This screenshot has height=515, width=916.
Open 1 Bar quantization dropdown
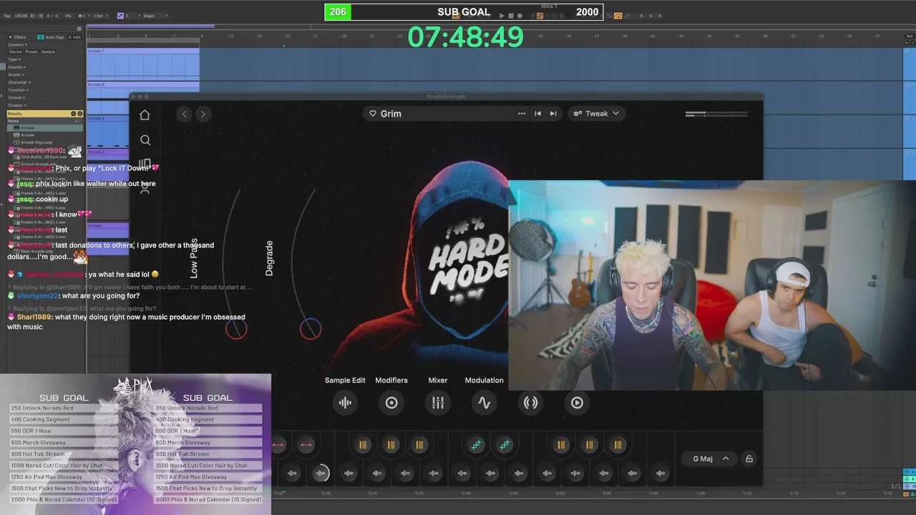click(101, 16)
